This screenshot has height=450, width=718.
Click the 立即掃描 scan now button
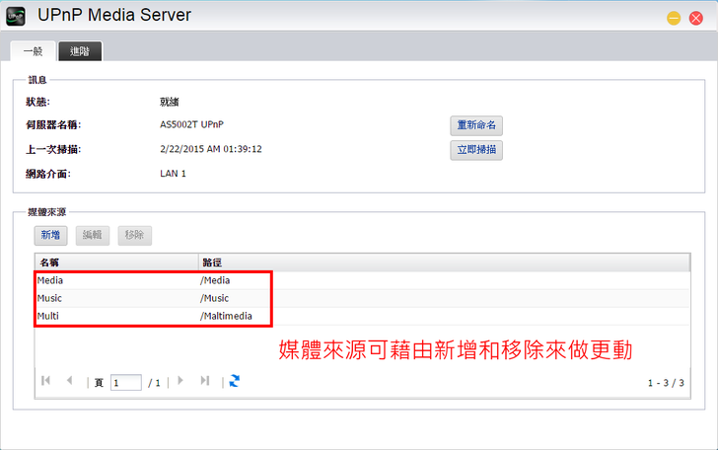(476, 150)
